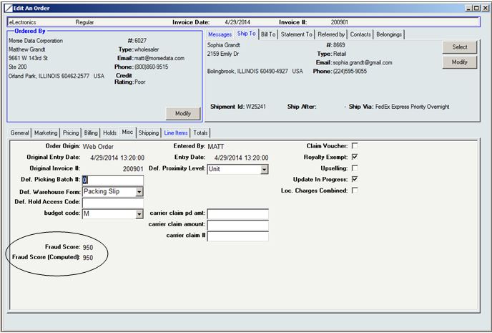Click the Select button for Ship To

pos(459,47)
